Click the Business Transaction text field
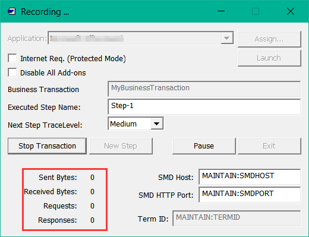This screenshot has width=309, height=237. tap(204, 89)
